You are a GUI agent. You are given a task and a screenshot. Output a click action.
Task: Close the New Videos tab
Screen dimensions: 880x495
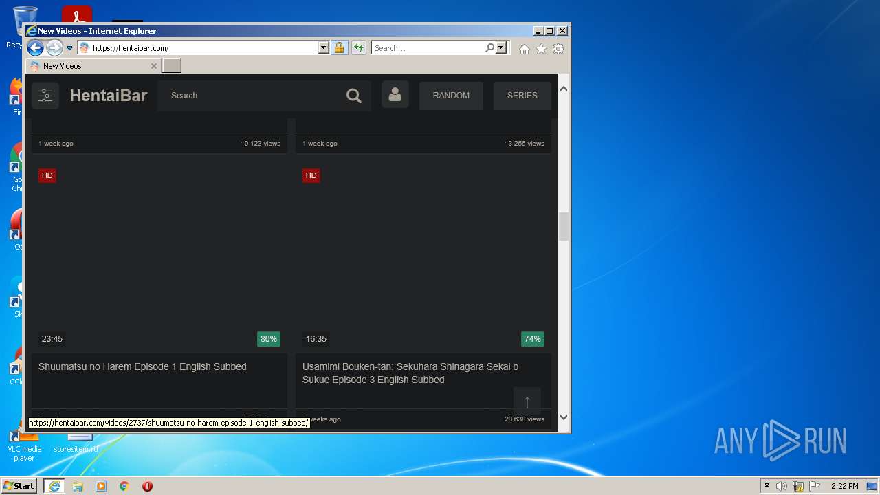pos(154,66)
